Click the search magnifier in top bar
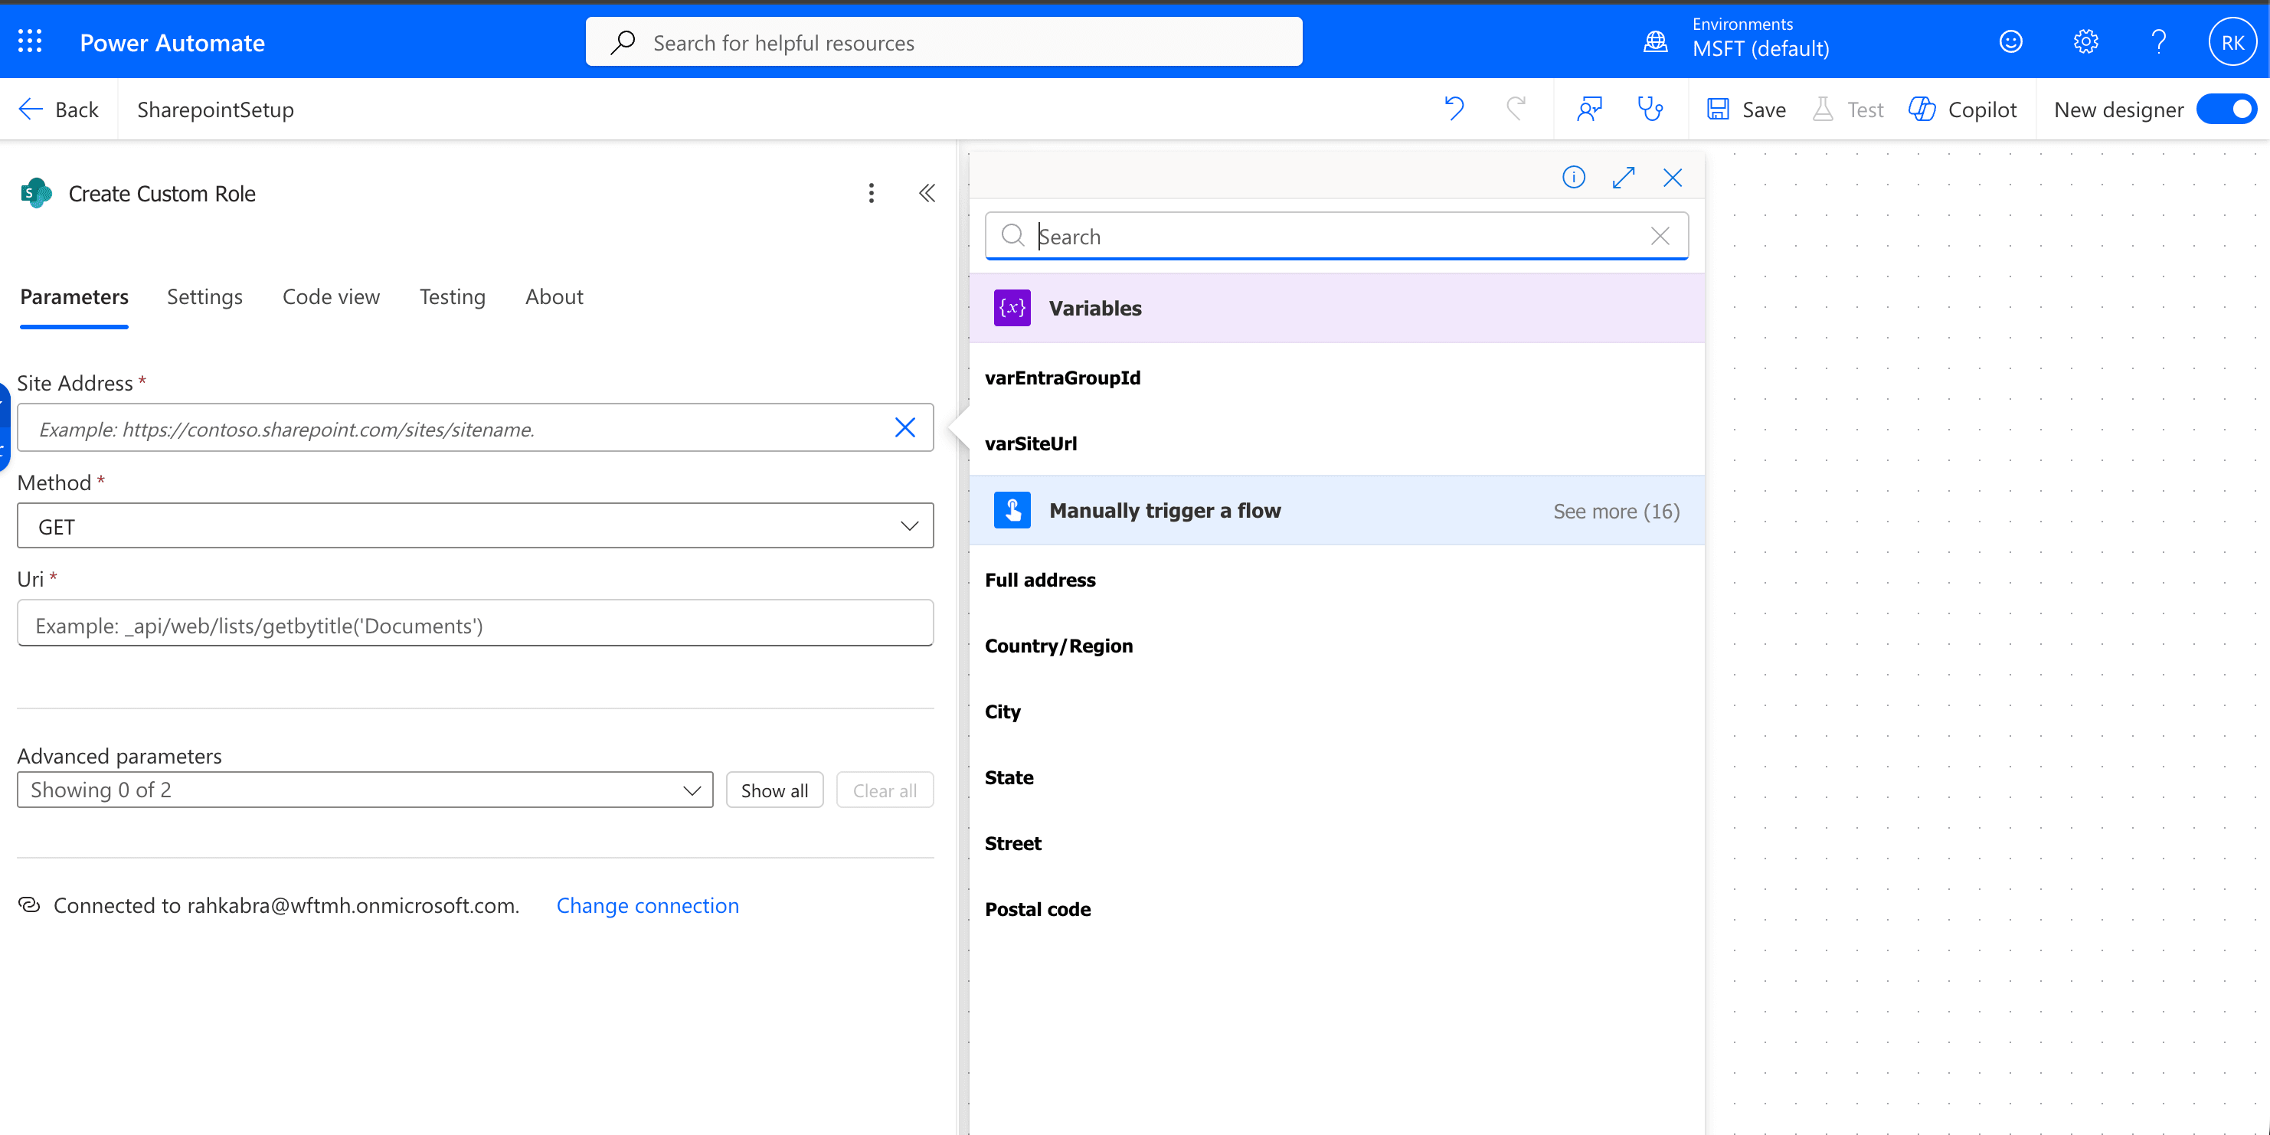 tap(623, 41)
